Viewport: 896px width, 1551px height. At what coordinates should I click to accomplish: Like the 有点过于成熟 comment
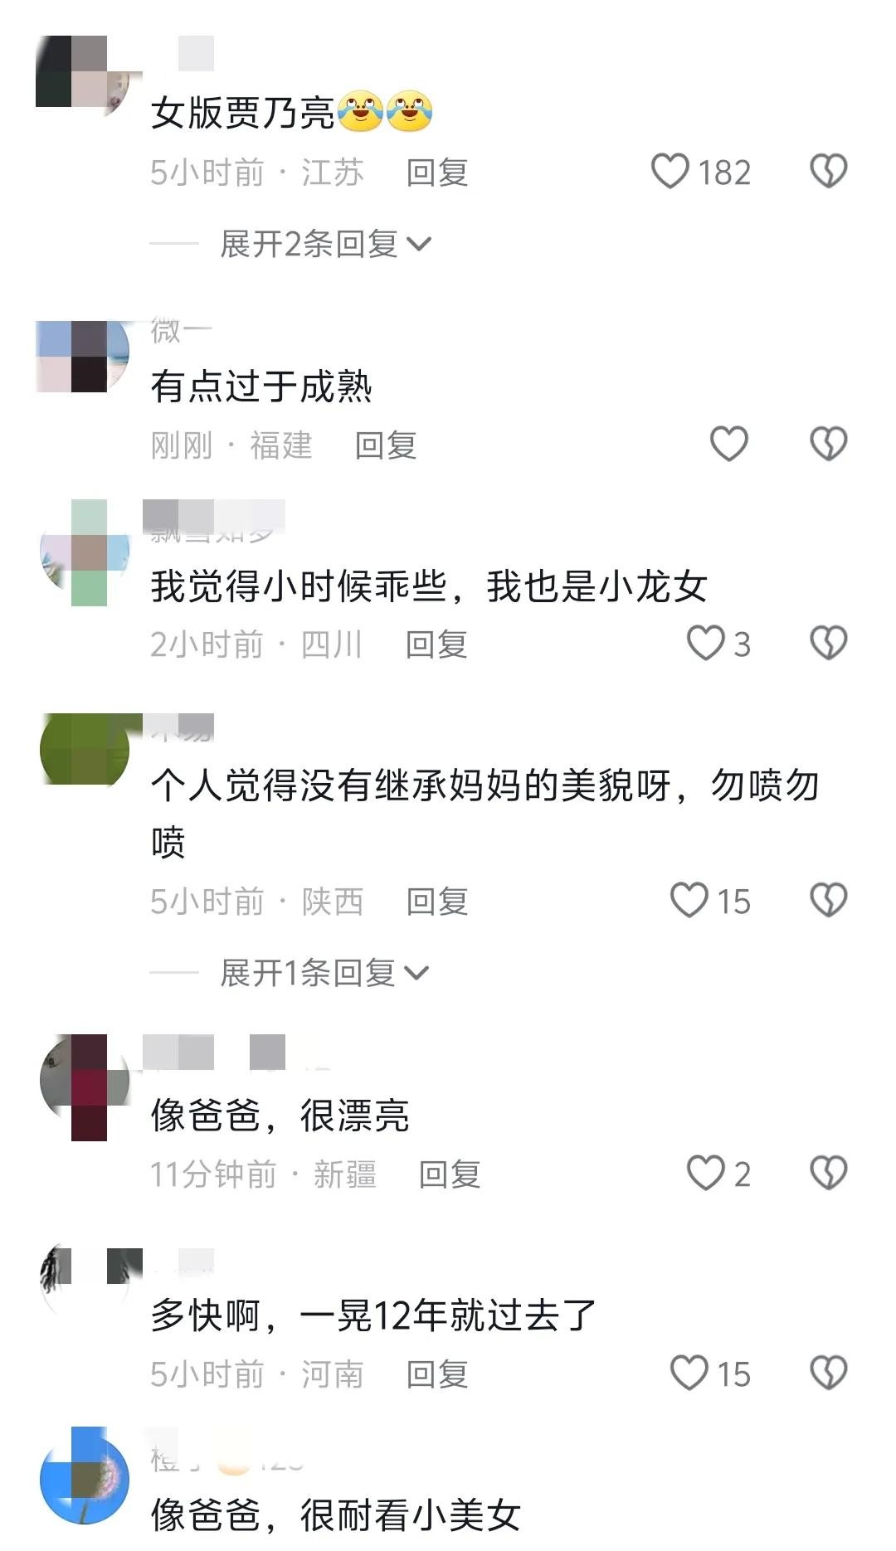click(x=729, y=444)
